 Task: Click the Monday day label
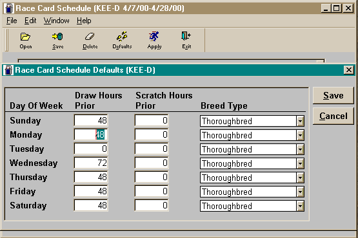click(26, 135)
